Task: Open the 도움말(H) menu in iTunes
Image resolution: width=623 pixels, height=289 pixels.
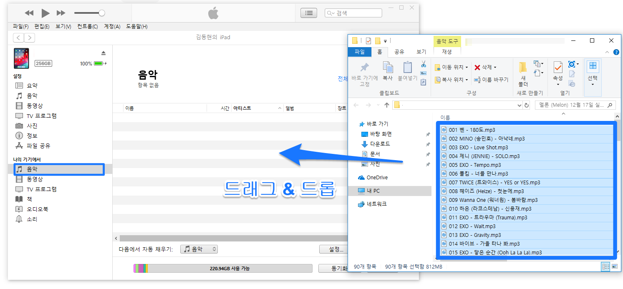Action: pos(137,26)
